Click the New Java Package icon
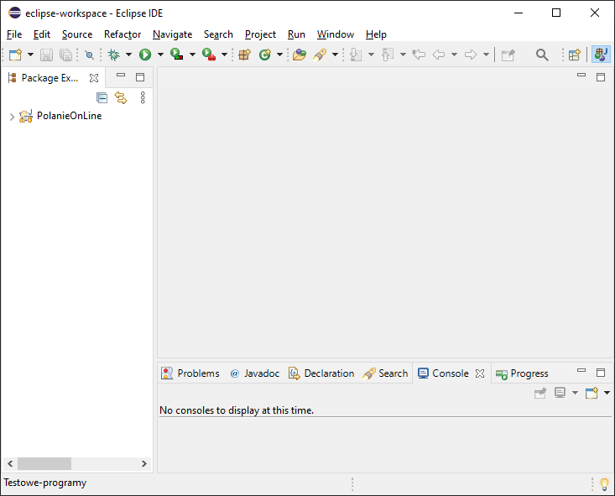Viewport: 615px width, 496px height. [x=245, y=55]
